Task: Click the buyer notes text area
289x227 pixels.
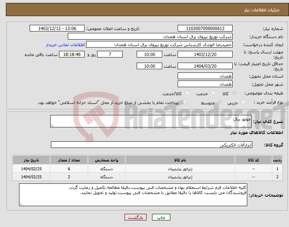Action: pos(133,195)
